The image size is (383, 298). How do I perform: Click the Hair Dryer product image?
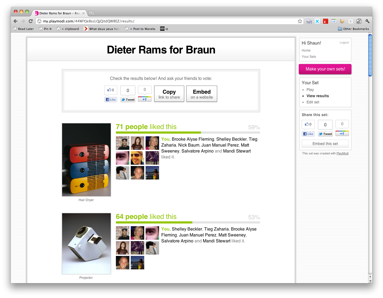tap(86, 160)
